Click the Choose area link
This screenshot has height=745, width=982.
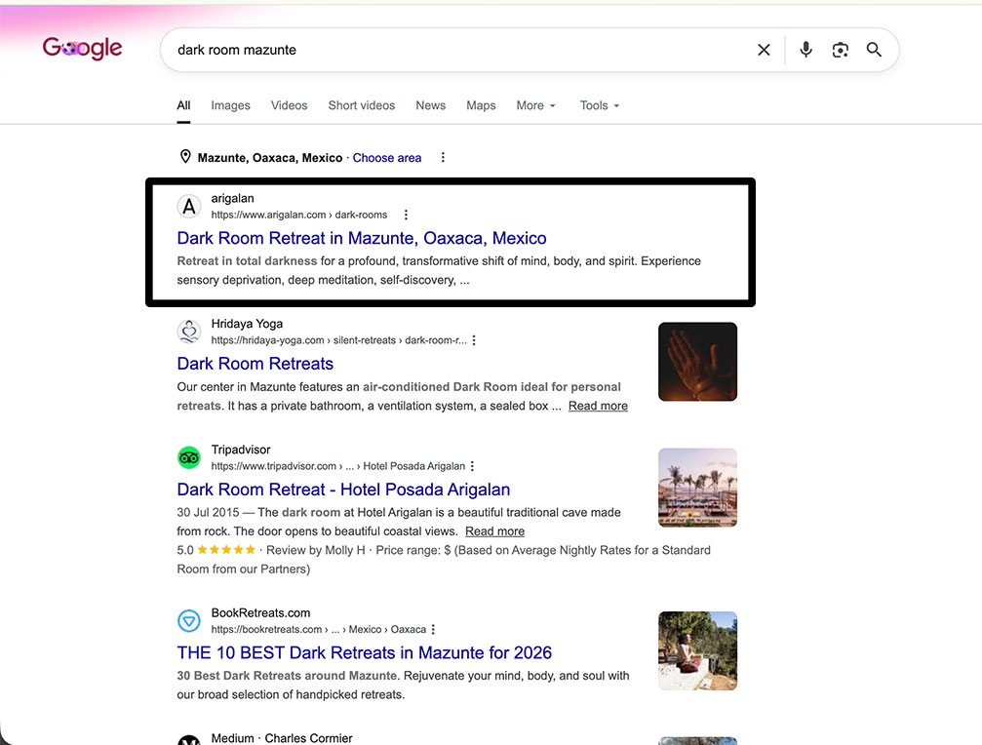[387, 158]
